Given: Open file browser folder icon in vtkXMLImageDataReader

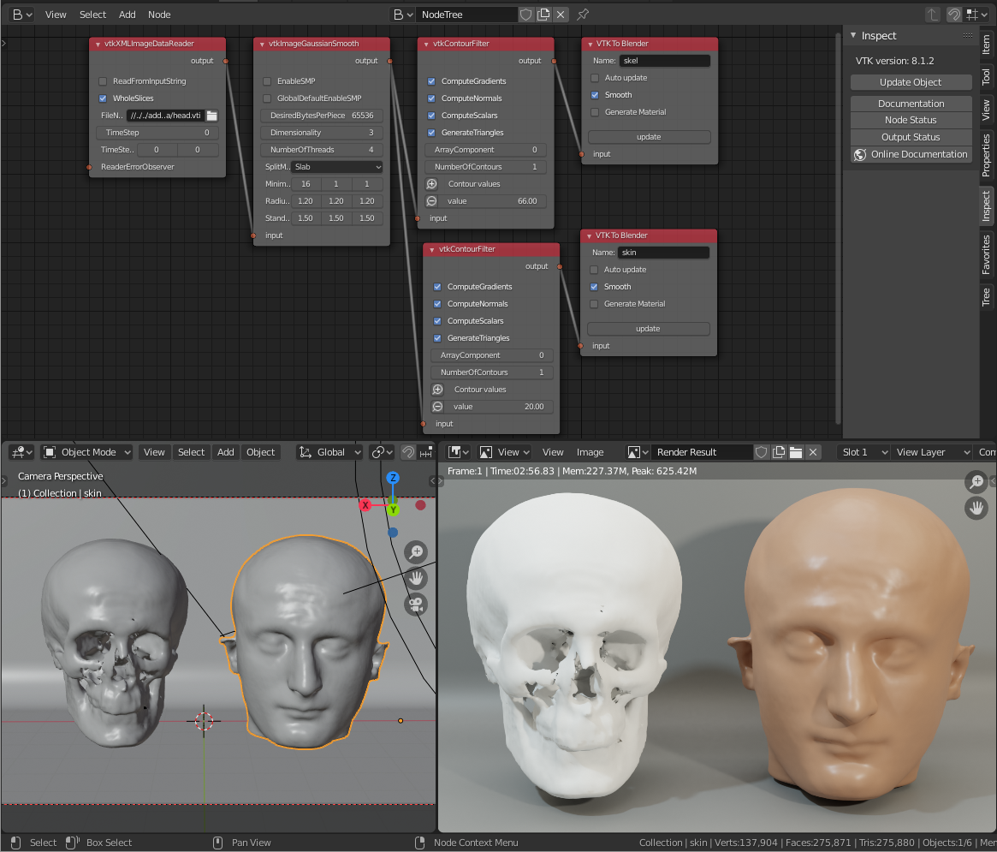Looking at the screenshot, I should pos(212,116).
